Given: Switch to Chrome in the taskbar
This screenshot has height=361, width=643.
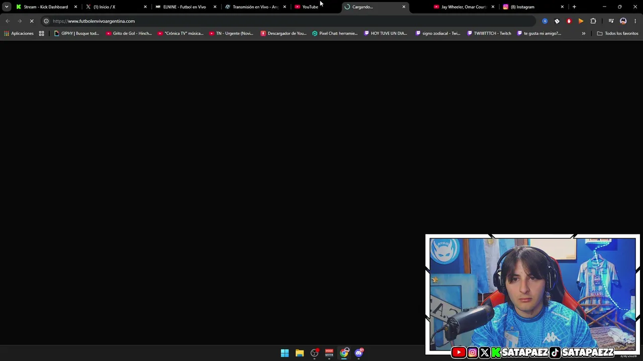Looking at the screenshot, I should 344,353.
